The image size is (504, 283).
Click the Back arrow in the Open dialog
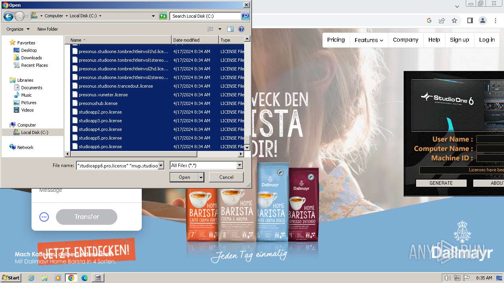[8, 16]
